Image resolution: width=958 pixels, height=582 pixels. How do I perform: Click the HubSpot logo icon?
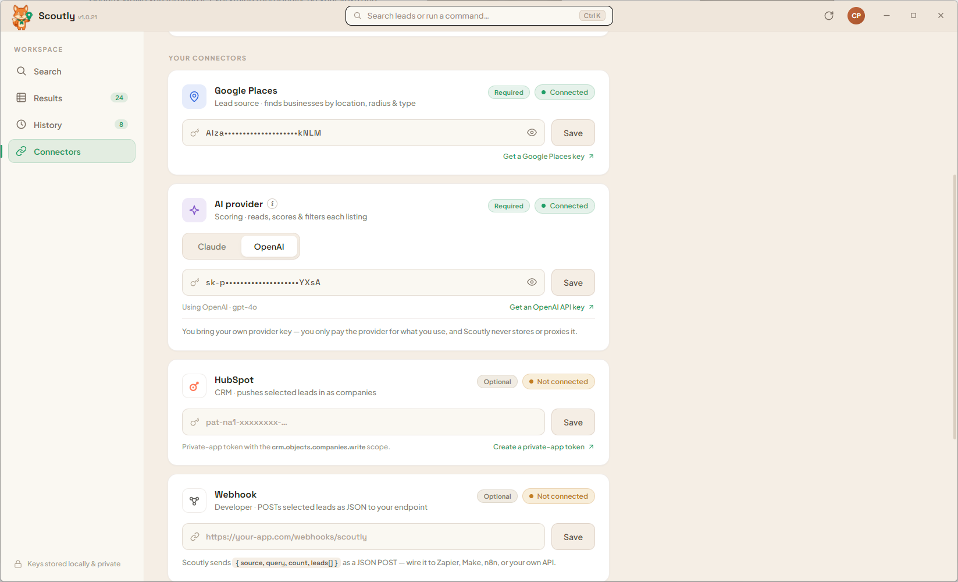[194, 386]
